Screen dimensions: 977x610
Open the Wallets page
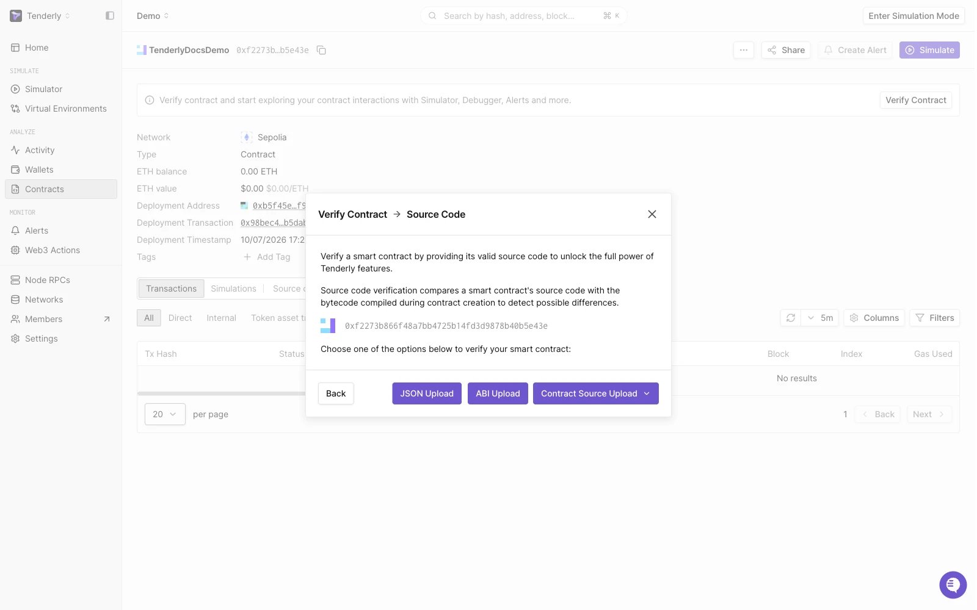coord(61,170)
